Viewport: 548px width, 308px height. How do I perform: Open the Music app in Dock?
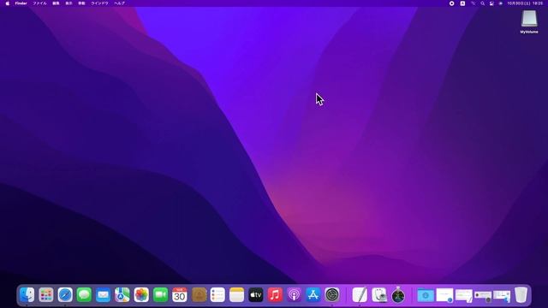point(275,295)
